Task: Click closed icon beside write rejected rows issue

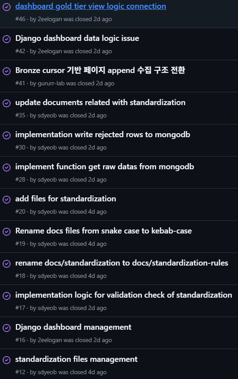Action: point(7,135)
